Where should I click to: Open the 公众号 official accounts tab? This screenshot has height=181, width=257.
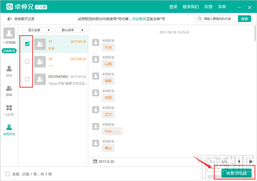9,110
